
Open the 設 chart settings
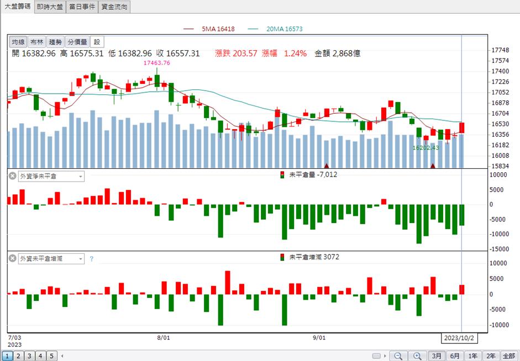pos(97,42)
